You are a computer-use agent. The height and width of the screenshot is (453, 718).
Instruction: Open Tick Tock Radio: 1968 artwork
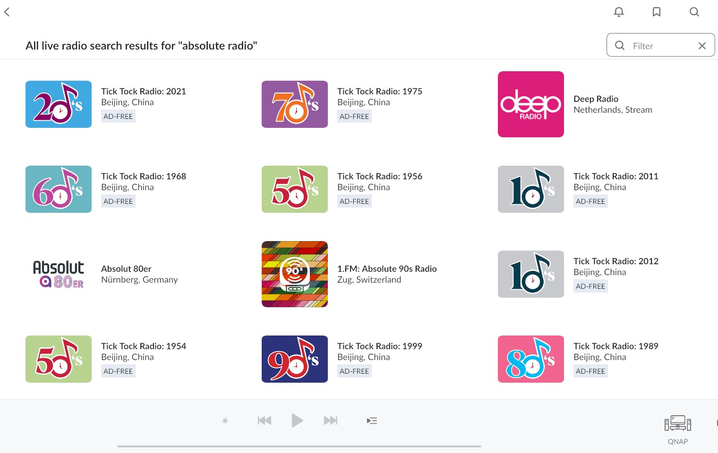tap(59, 189)
